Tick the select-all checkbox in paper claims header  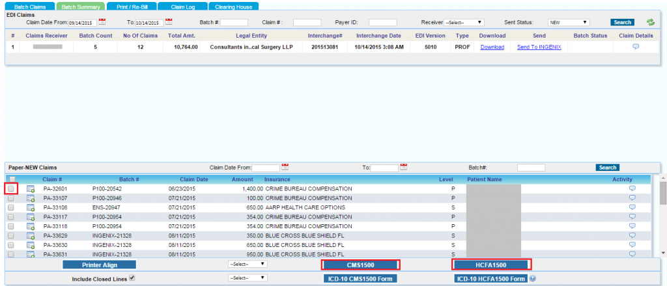[x=12, y=179]
